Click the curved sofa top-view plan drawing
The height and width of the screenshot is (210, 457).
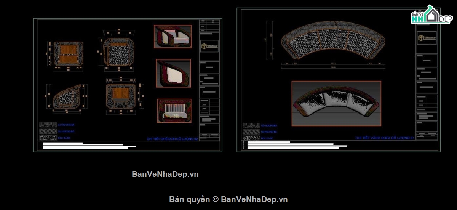tap(333, 41)
